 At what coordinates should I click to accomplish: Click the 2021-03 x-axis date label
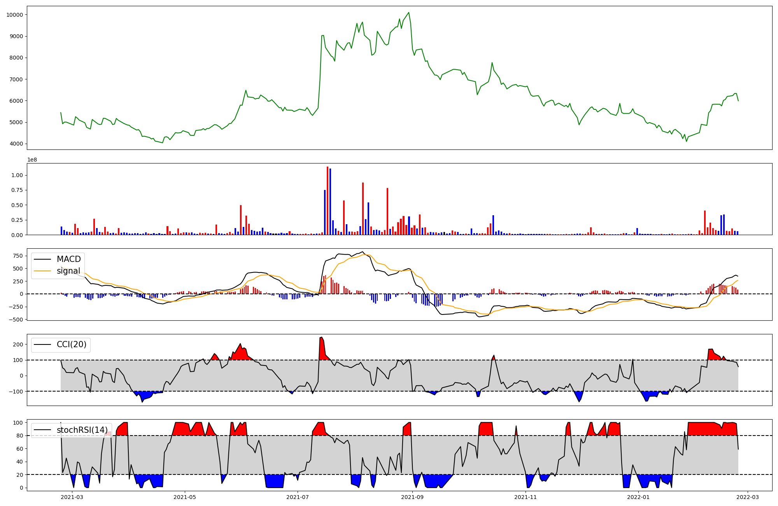[72, 497]
